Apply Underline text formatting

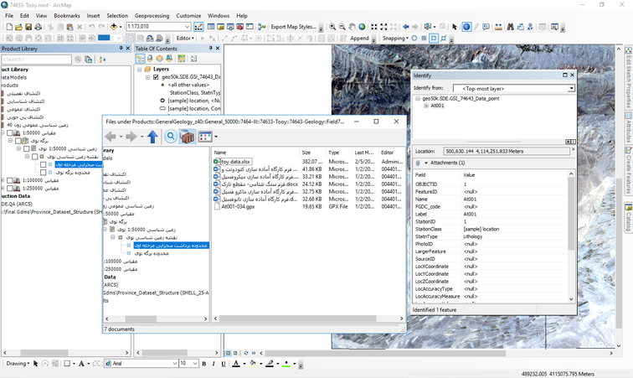point(224,364)
